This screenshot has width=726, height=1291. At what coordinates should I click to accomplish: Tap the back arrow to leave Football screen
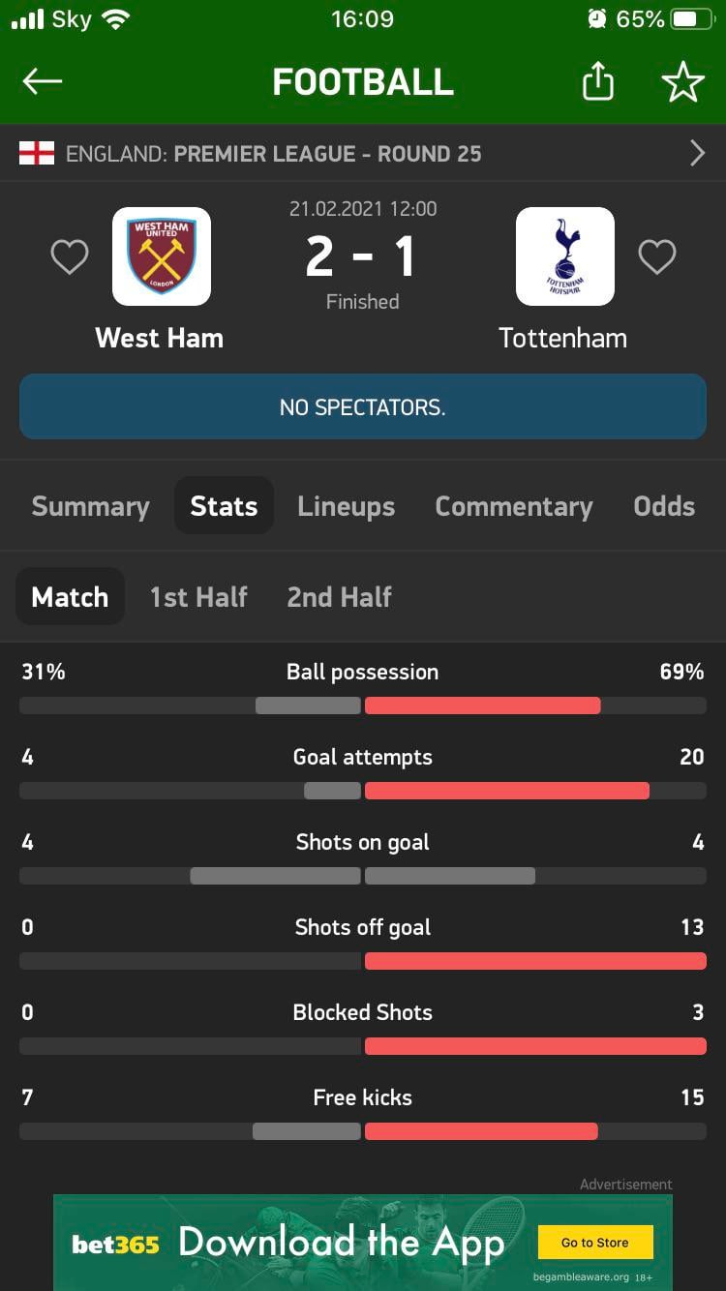[42, 81]
